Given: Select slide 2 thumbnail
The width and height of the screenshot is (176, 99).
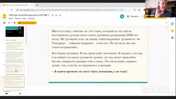Looking at the screenshot, I should click(x=15, y=44).
